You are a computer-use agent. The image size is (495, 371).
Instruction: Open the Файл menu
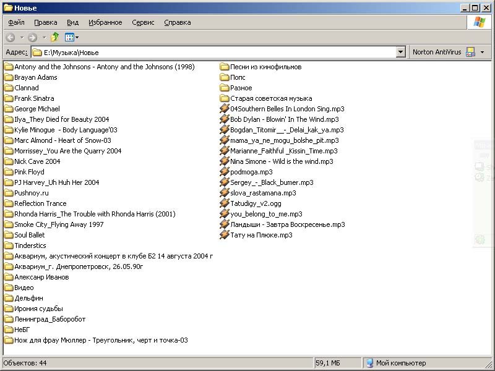tap(16, 22)
